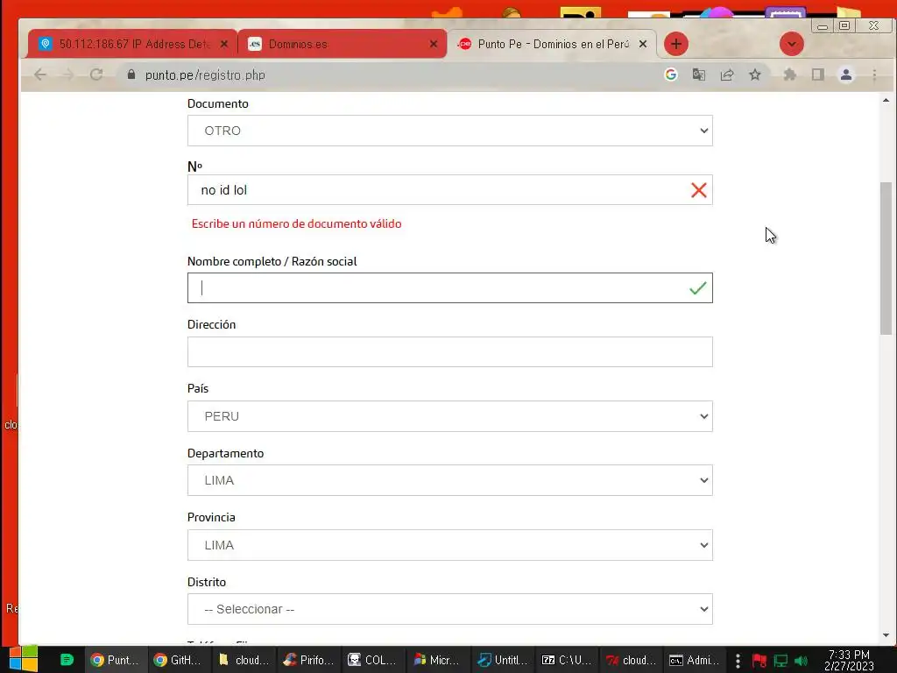Open the 7-Zip C:\U... taskbar item
The image size is (897, 673).
click(x=567, y=660)
